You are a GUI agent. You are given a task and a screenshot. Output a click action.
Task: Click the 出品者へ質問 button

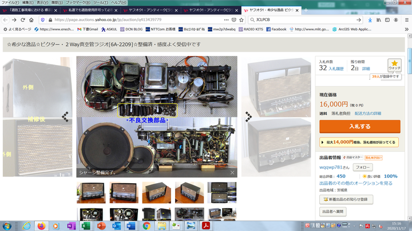click(x=333, y=212)
